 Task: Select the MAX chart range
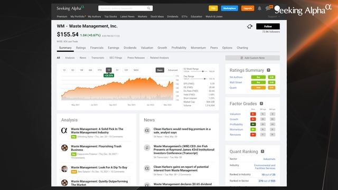coord(136,70)
